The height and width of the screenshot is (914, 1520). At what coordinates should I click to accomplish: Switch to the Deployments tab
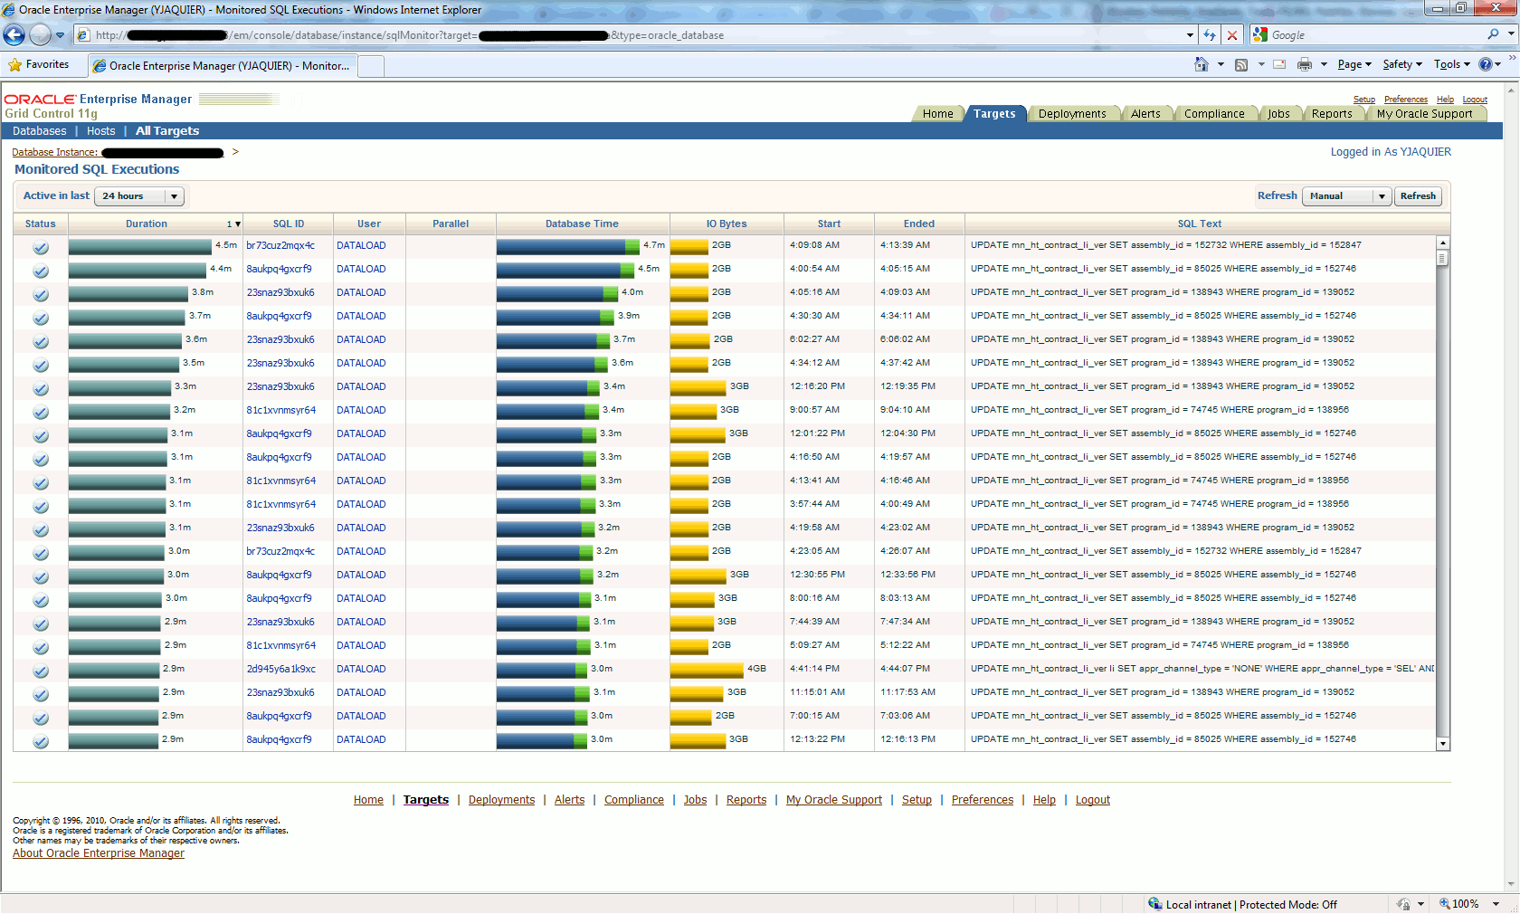pyautogui.click(x=1072, y=114)
